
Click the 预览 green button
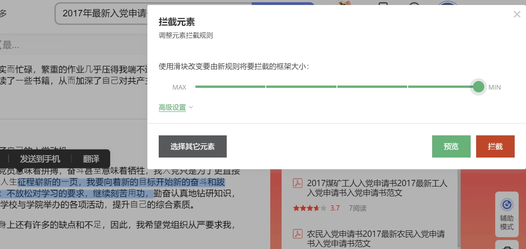pos(451,146)
